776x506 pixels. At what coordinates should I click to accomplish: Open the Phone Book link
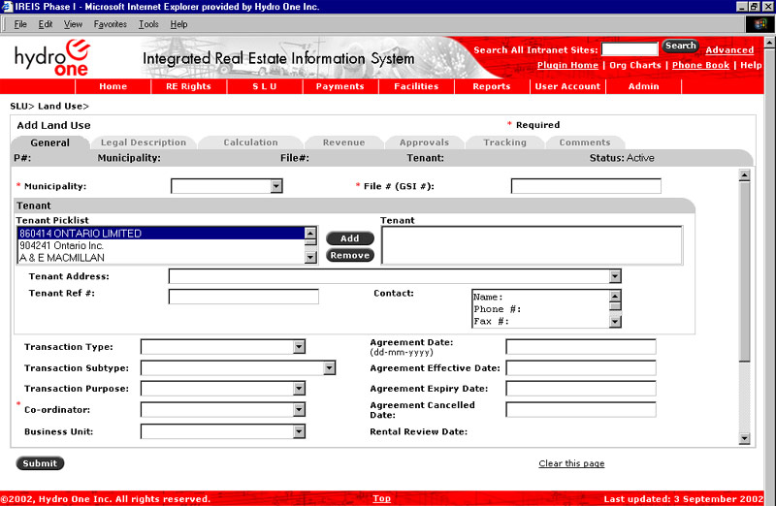tap(700, 65)
